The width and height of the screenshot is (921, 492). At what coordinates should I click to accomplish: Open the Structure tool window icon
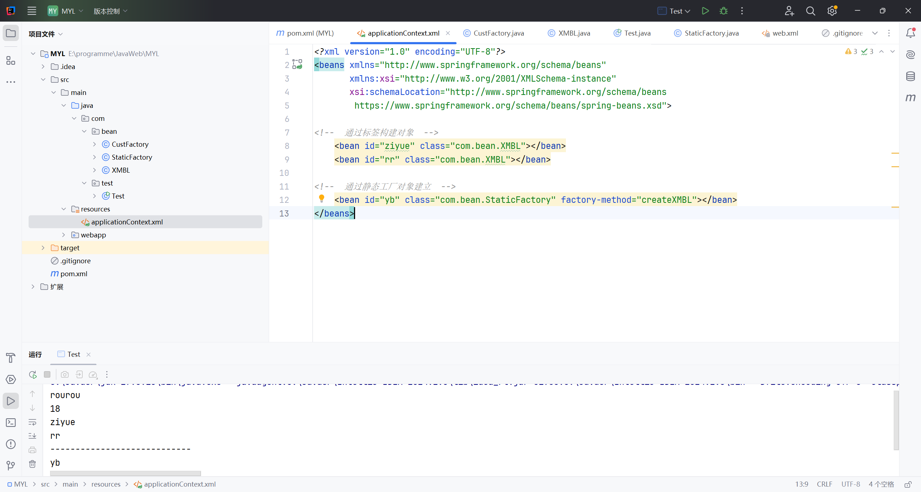tap(11, 60)
